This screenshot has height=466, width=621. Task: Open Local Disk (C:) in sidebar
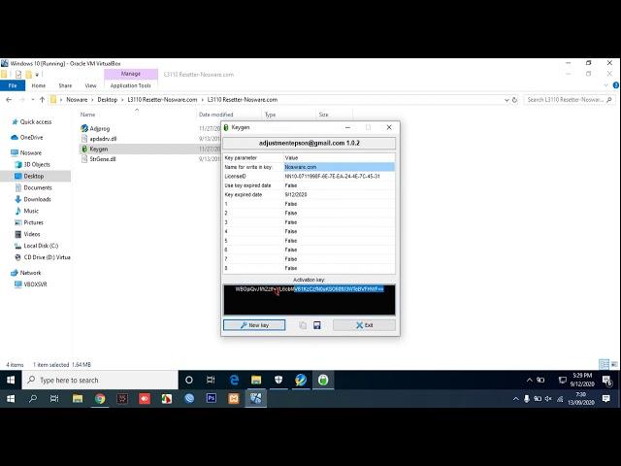[x=37, y=246]
